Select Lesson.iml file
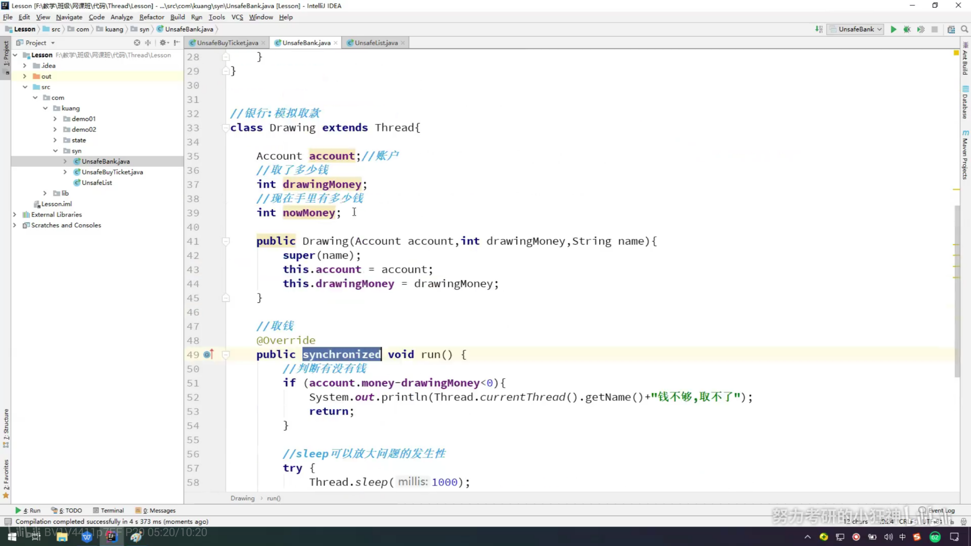 pyautogui.click(x=53, y=204)
